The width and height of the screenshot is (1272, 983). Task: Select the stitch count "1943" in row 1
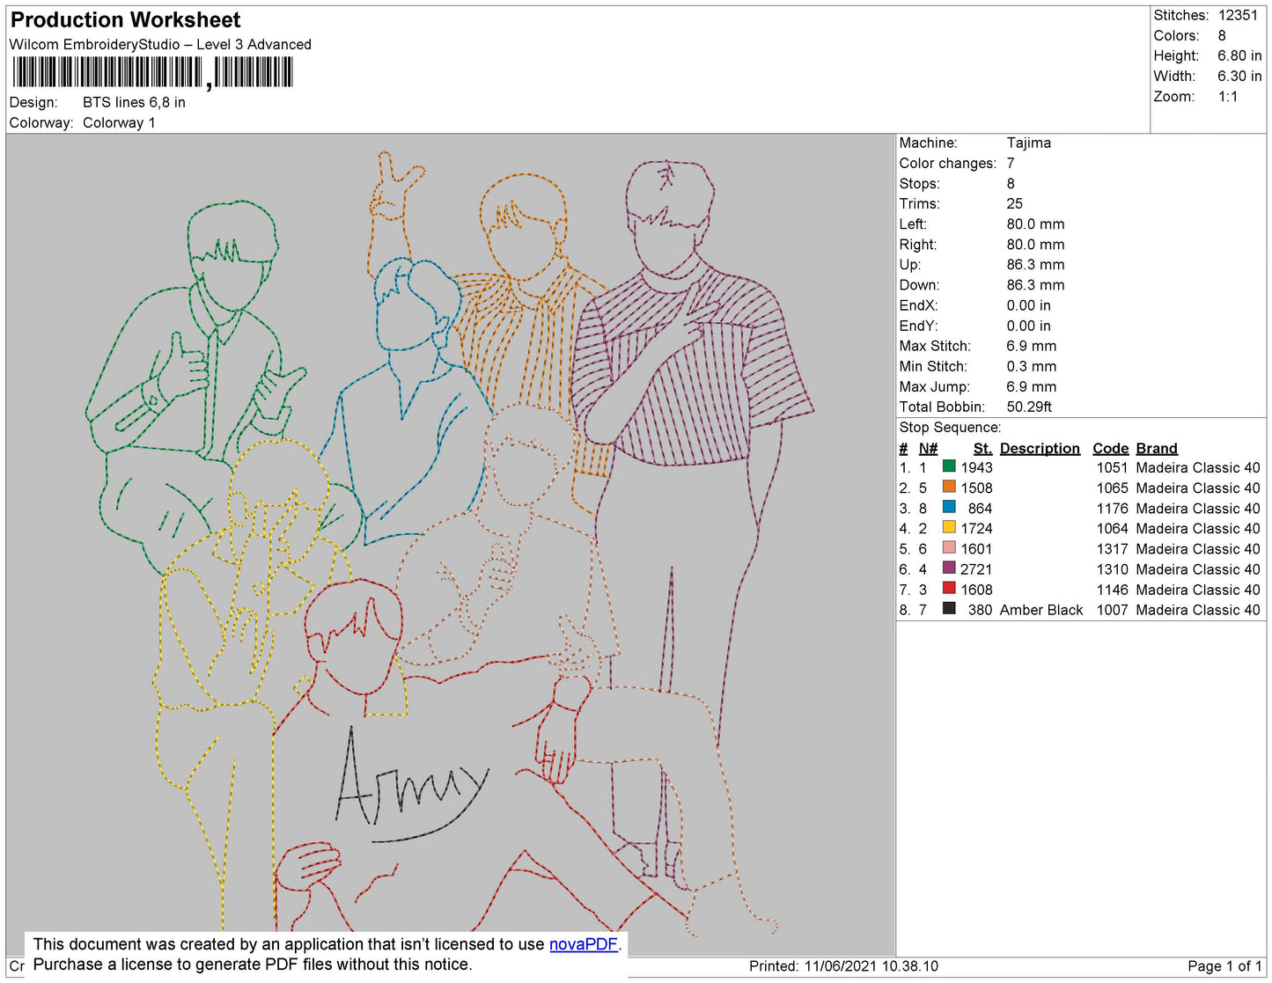click(977, 467)
